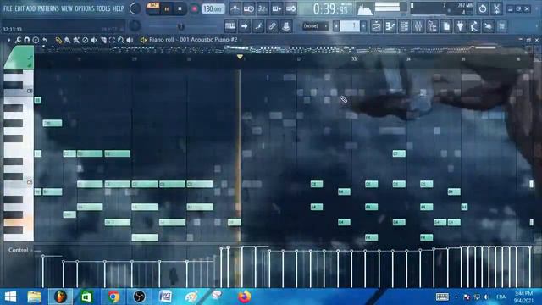Screen dimensions: 542x305
Task: Click the tempo tapper icon
Action: pos(474,26)
